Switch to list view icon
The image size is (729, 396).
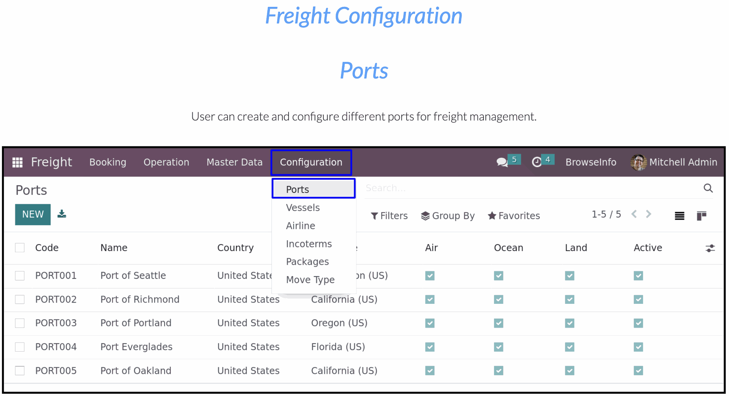[679, 216]
